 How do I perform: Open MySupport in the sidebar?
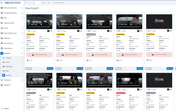[x=7, y=85]
